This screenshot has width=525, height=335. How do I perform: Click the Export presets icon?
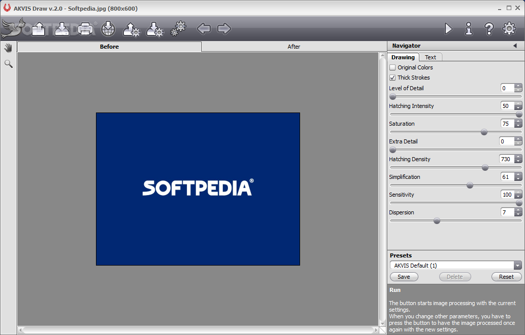click(x=155, y=29)
